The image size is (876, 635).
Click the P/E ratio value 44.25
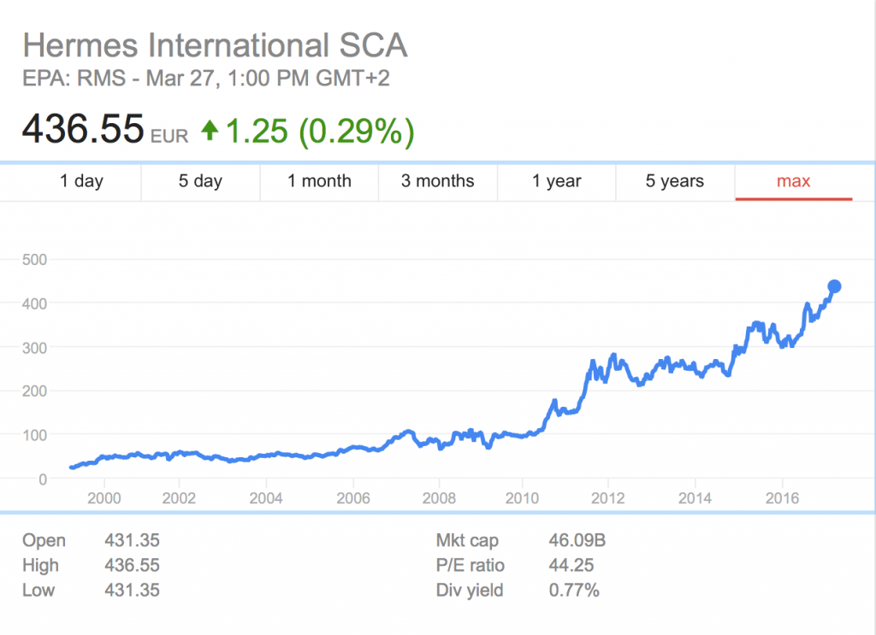point(571,565)
